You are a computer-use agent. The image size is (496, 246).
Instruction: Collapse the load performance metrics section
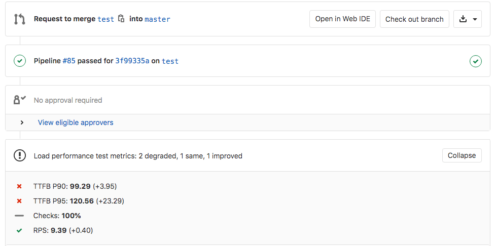462,155
